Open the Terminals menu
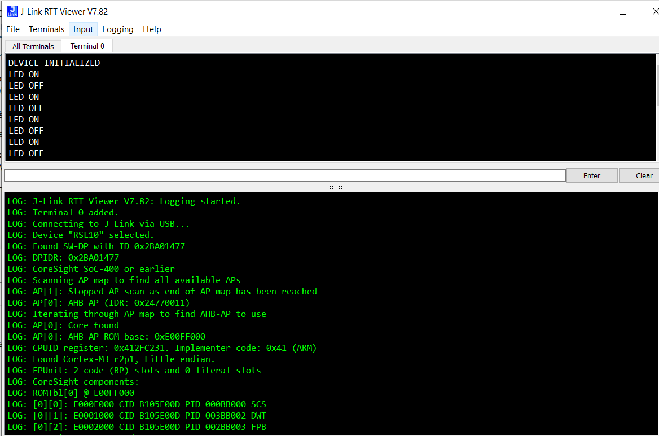This screenshot has width=659, height=436. click(x=46, y=29)
